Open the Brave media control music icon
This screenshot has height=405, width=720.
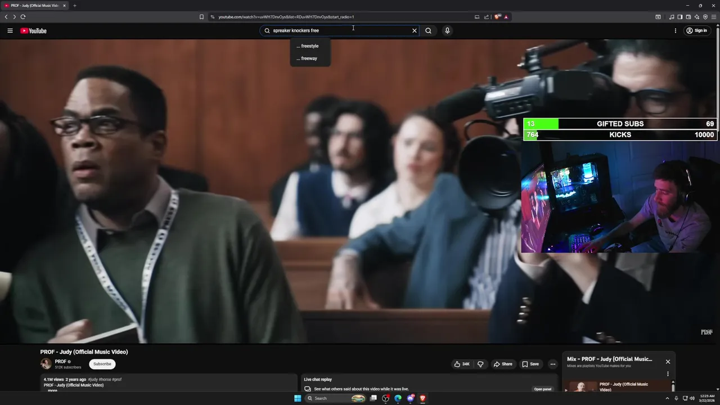[x=672, y=17]
